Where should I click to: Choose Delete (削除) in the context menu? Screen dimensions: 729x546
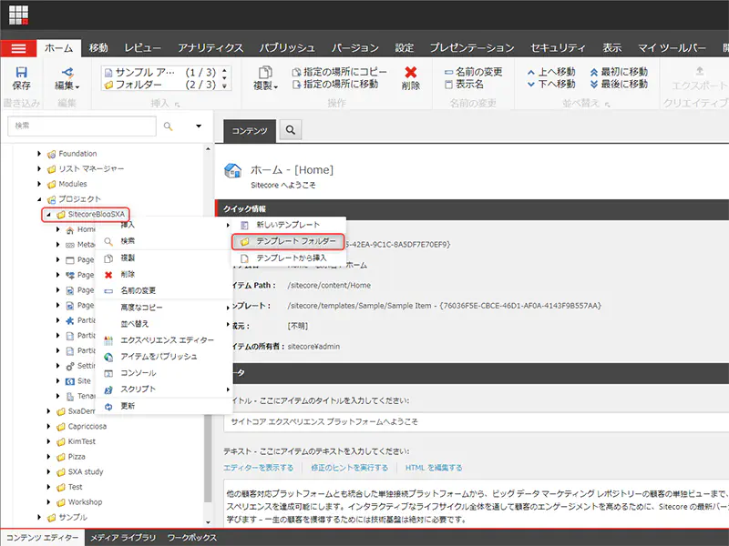pyautogui.click(x=164, y=275)
